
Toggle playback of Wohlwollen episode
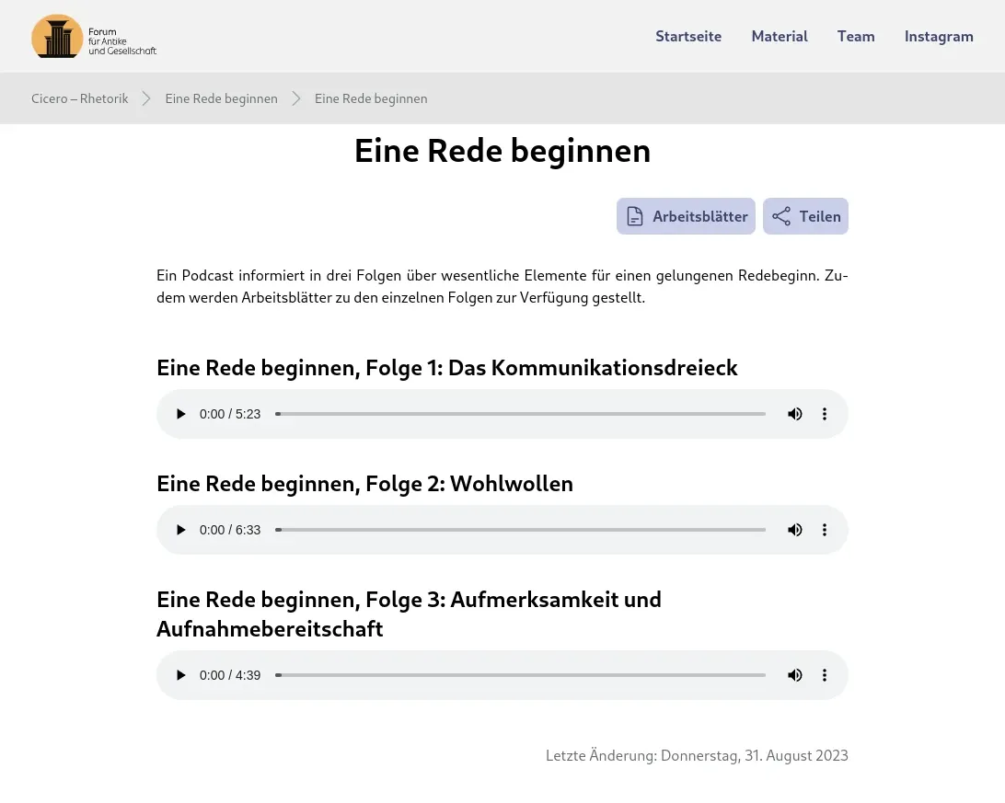(180, 530)
